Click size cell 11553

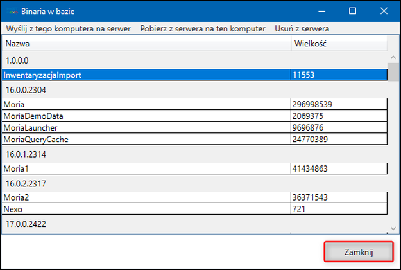point(339,75)
